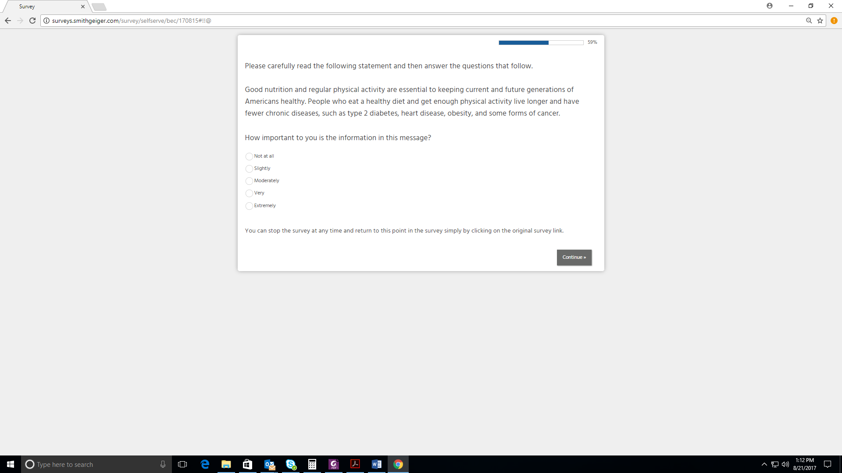Open Skype from the taskbar
This screenshot has height=473, width=842.
pyautogui.click(x=291, y=464)
